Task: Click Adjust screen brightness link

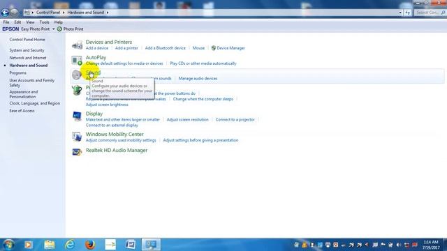Action: (x=107, y=105)
